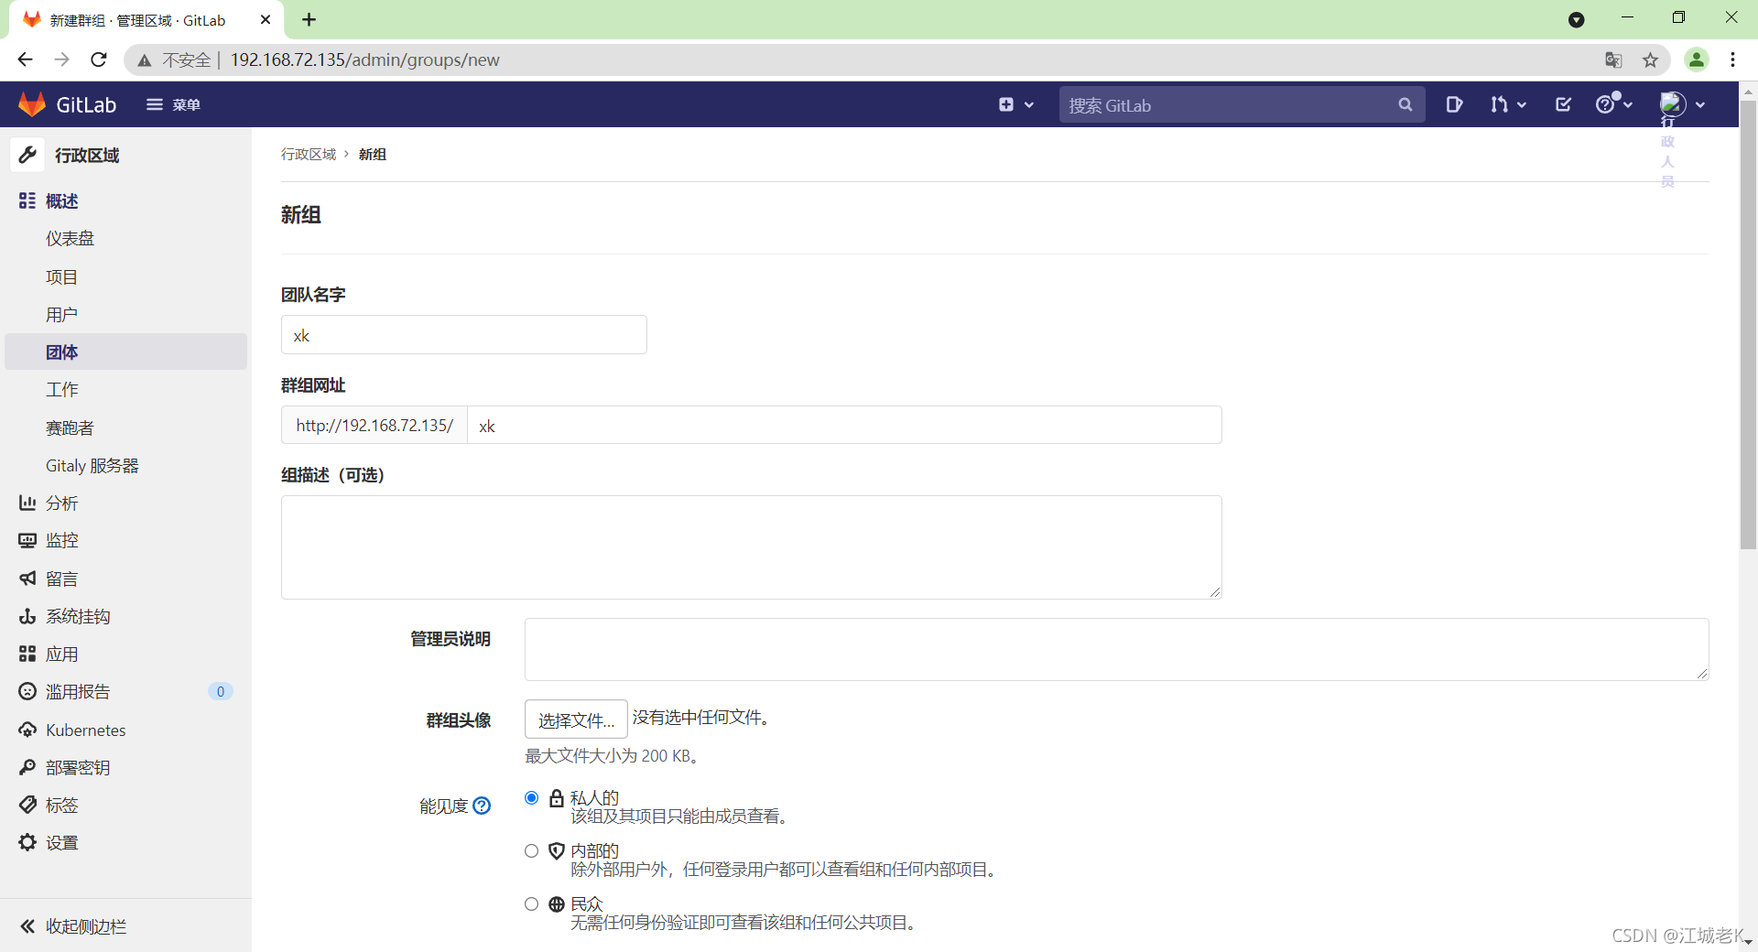1758x952 pixels.
Task: Click the 滥用报告 count badge 0
Action: pos(220,691)
